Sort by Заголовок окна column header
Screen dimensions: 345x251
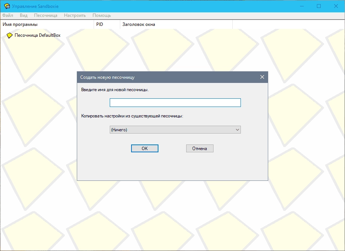pos(176,24)
